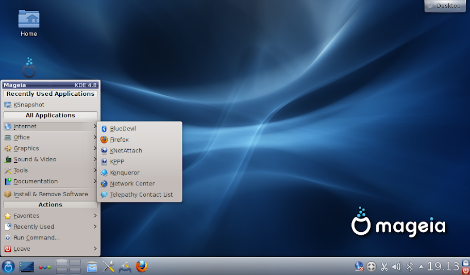
Task: Click the 19.13 panel clock
Action: click(x=443, y=266)
